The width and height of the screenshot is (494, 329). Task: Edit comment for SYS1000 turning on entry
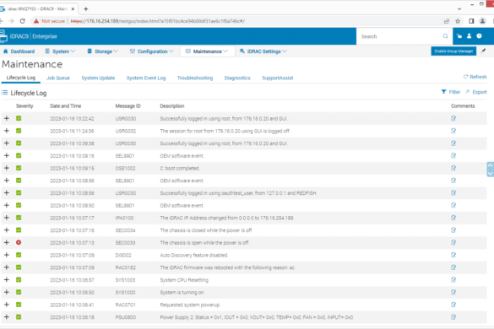coord(453,292)
